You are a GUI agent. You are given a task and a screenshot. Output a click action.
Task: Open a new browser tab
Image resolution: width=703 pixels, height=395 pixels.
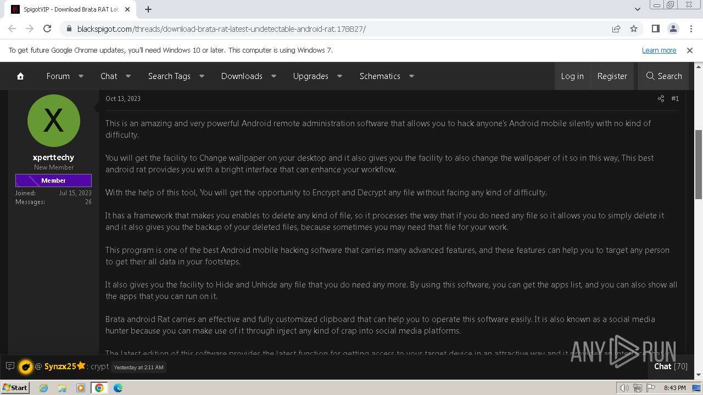(x=148, y=9)
